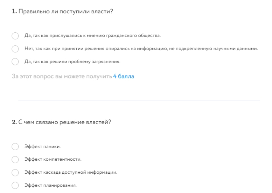The height and width of the screenshot is (193, 272).
Task: Choose 'Эффект каскада доступной информации' radio button
Action: click(x=15, y=172)
